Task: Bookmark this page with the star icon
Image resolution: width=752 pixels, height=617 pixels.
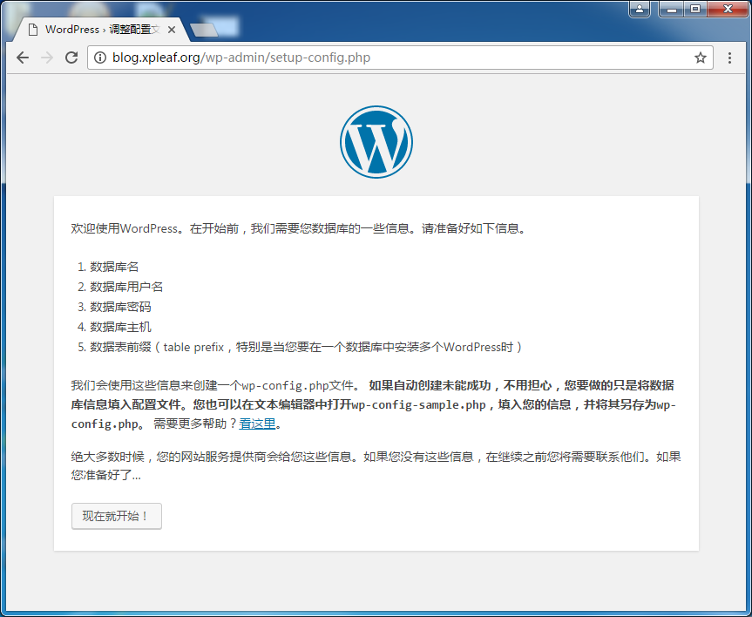Action: click(x=701, y=58)
